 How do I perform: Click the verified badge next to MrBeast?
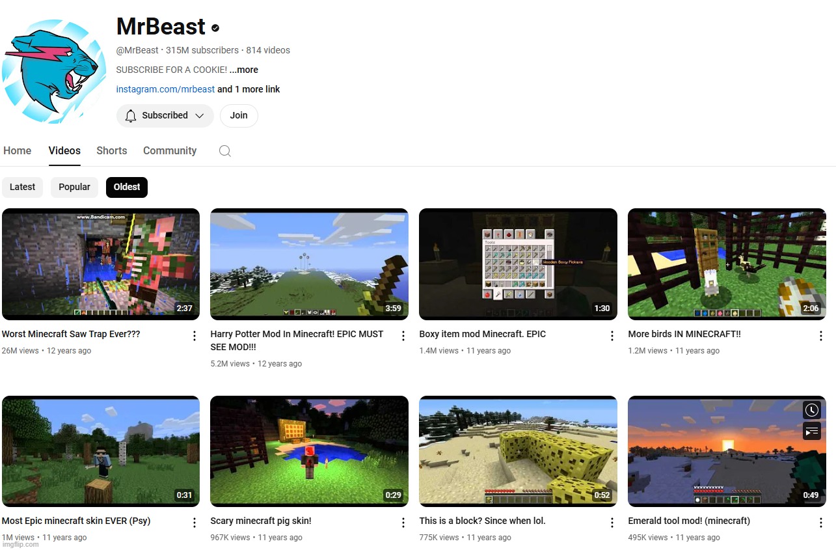(215, 27)
